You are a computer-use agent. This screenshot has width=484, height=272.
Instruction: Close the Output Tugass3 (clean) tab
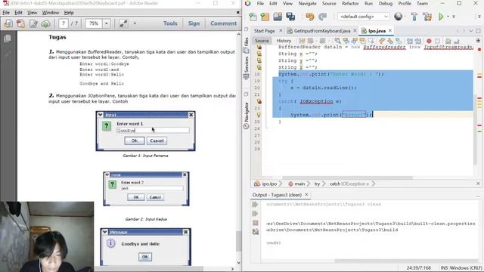click(x=306, y=195)
